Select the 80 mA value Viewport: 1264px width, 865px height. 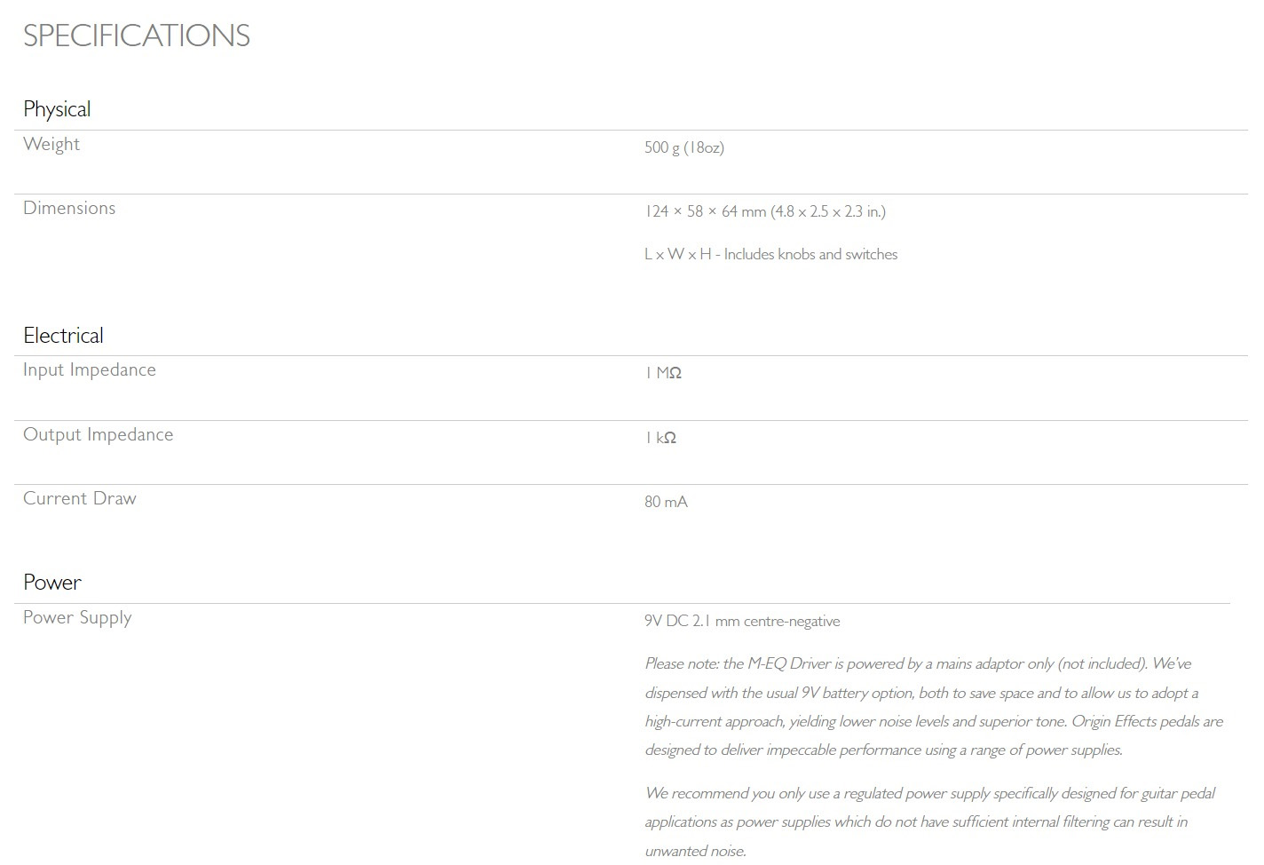[x=666, y=502]
